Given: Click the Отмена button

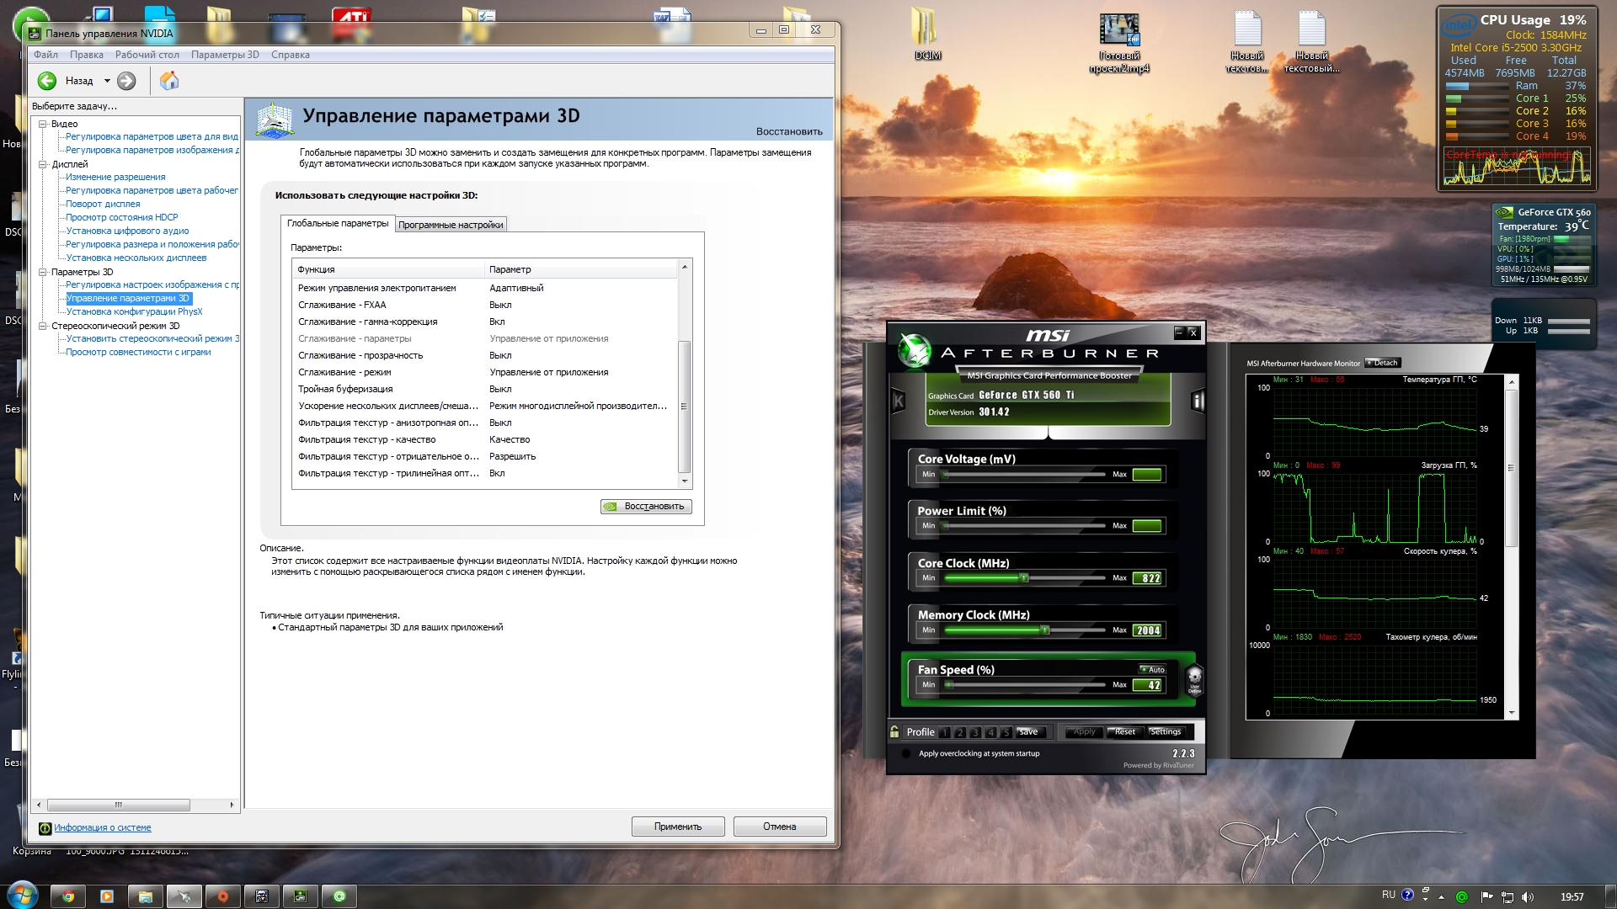Looking at the screenshot, I should 780,827.
